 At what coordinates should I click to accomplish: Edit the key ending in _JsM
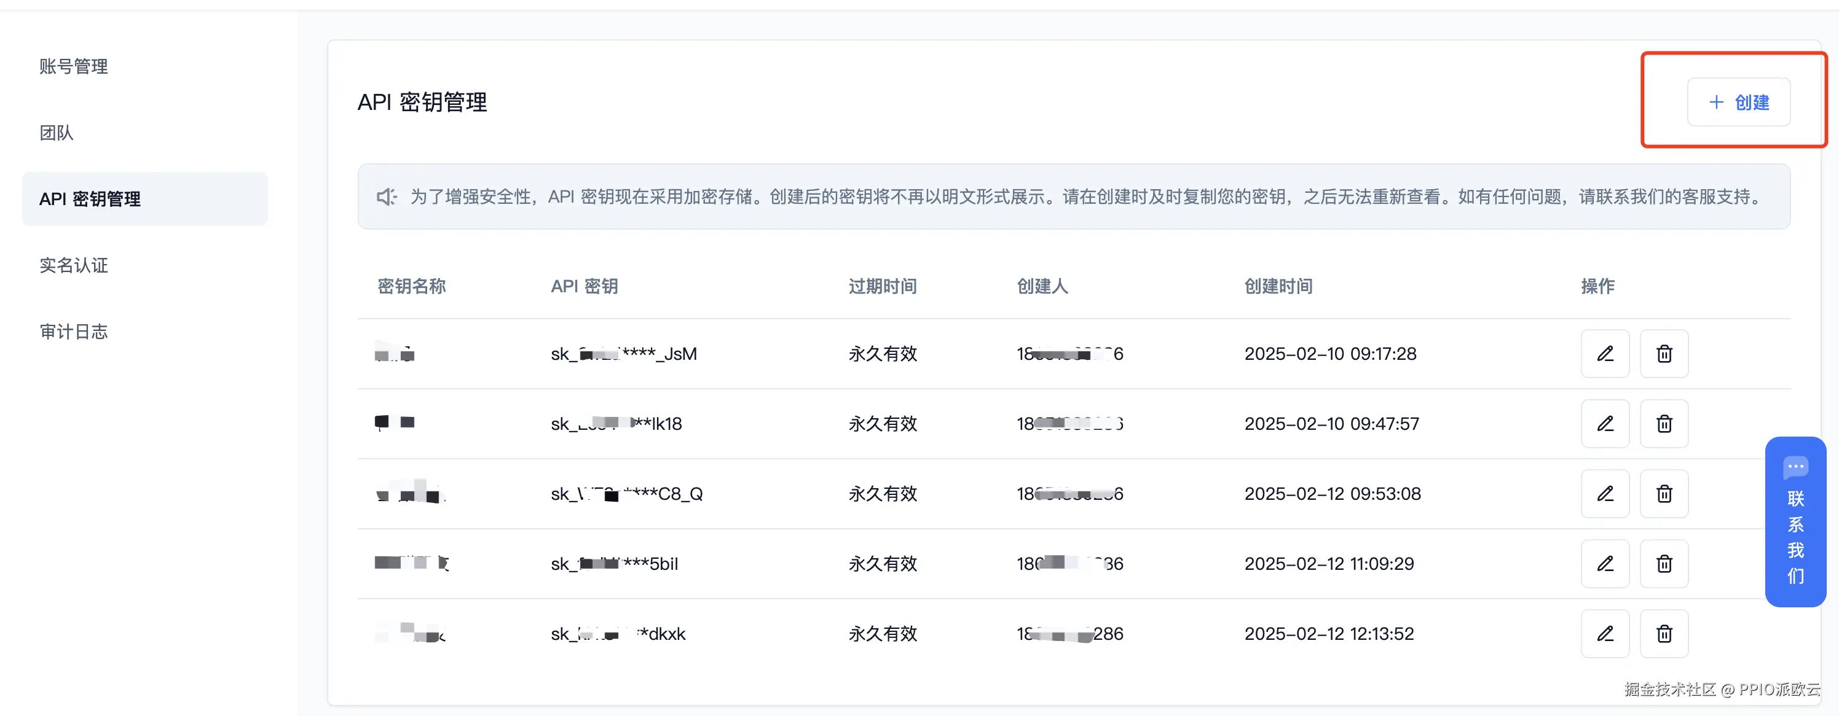[1605, 354]
